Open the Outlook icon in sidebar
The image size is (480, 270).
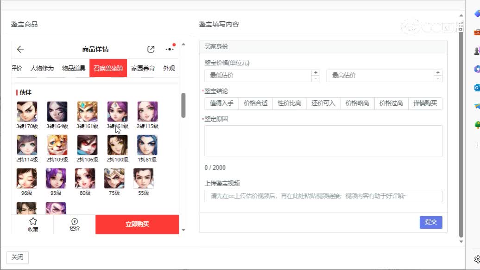click(477, 88)
